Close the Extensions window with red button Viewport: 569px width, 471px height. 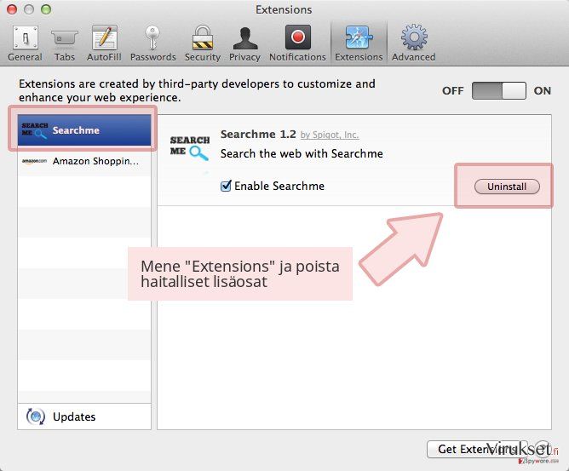[x=12, y=9]
